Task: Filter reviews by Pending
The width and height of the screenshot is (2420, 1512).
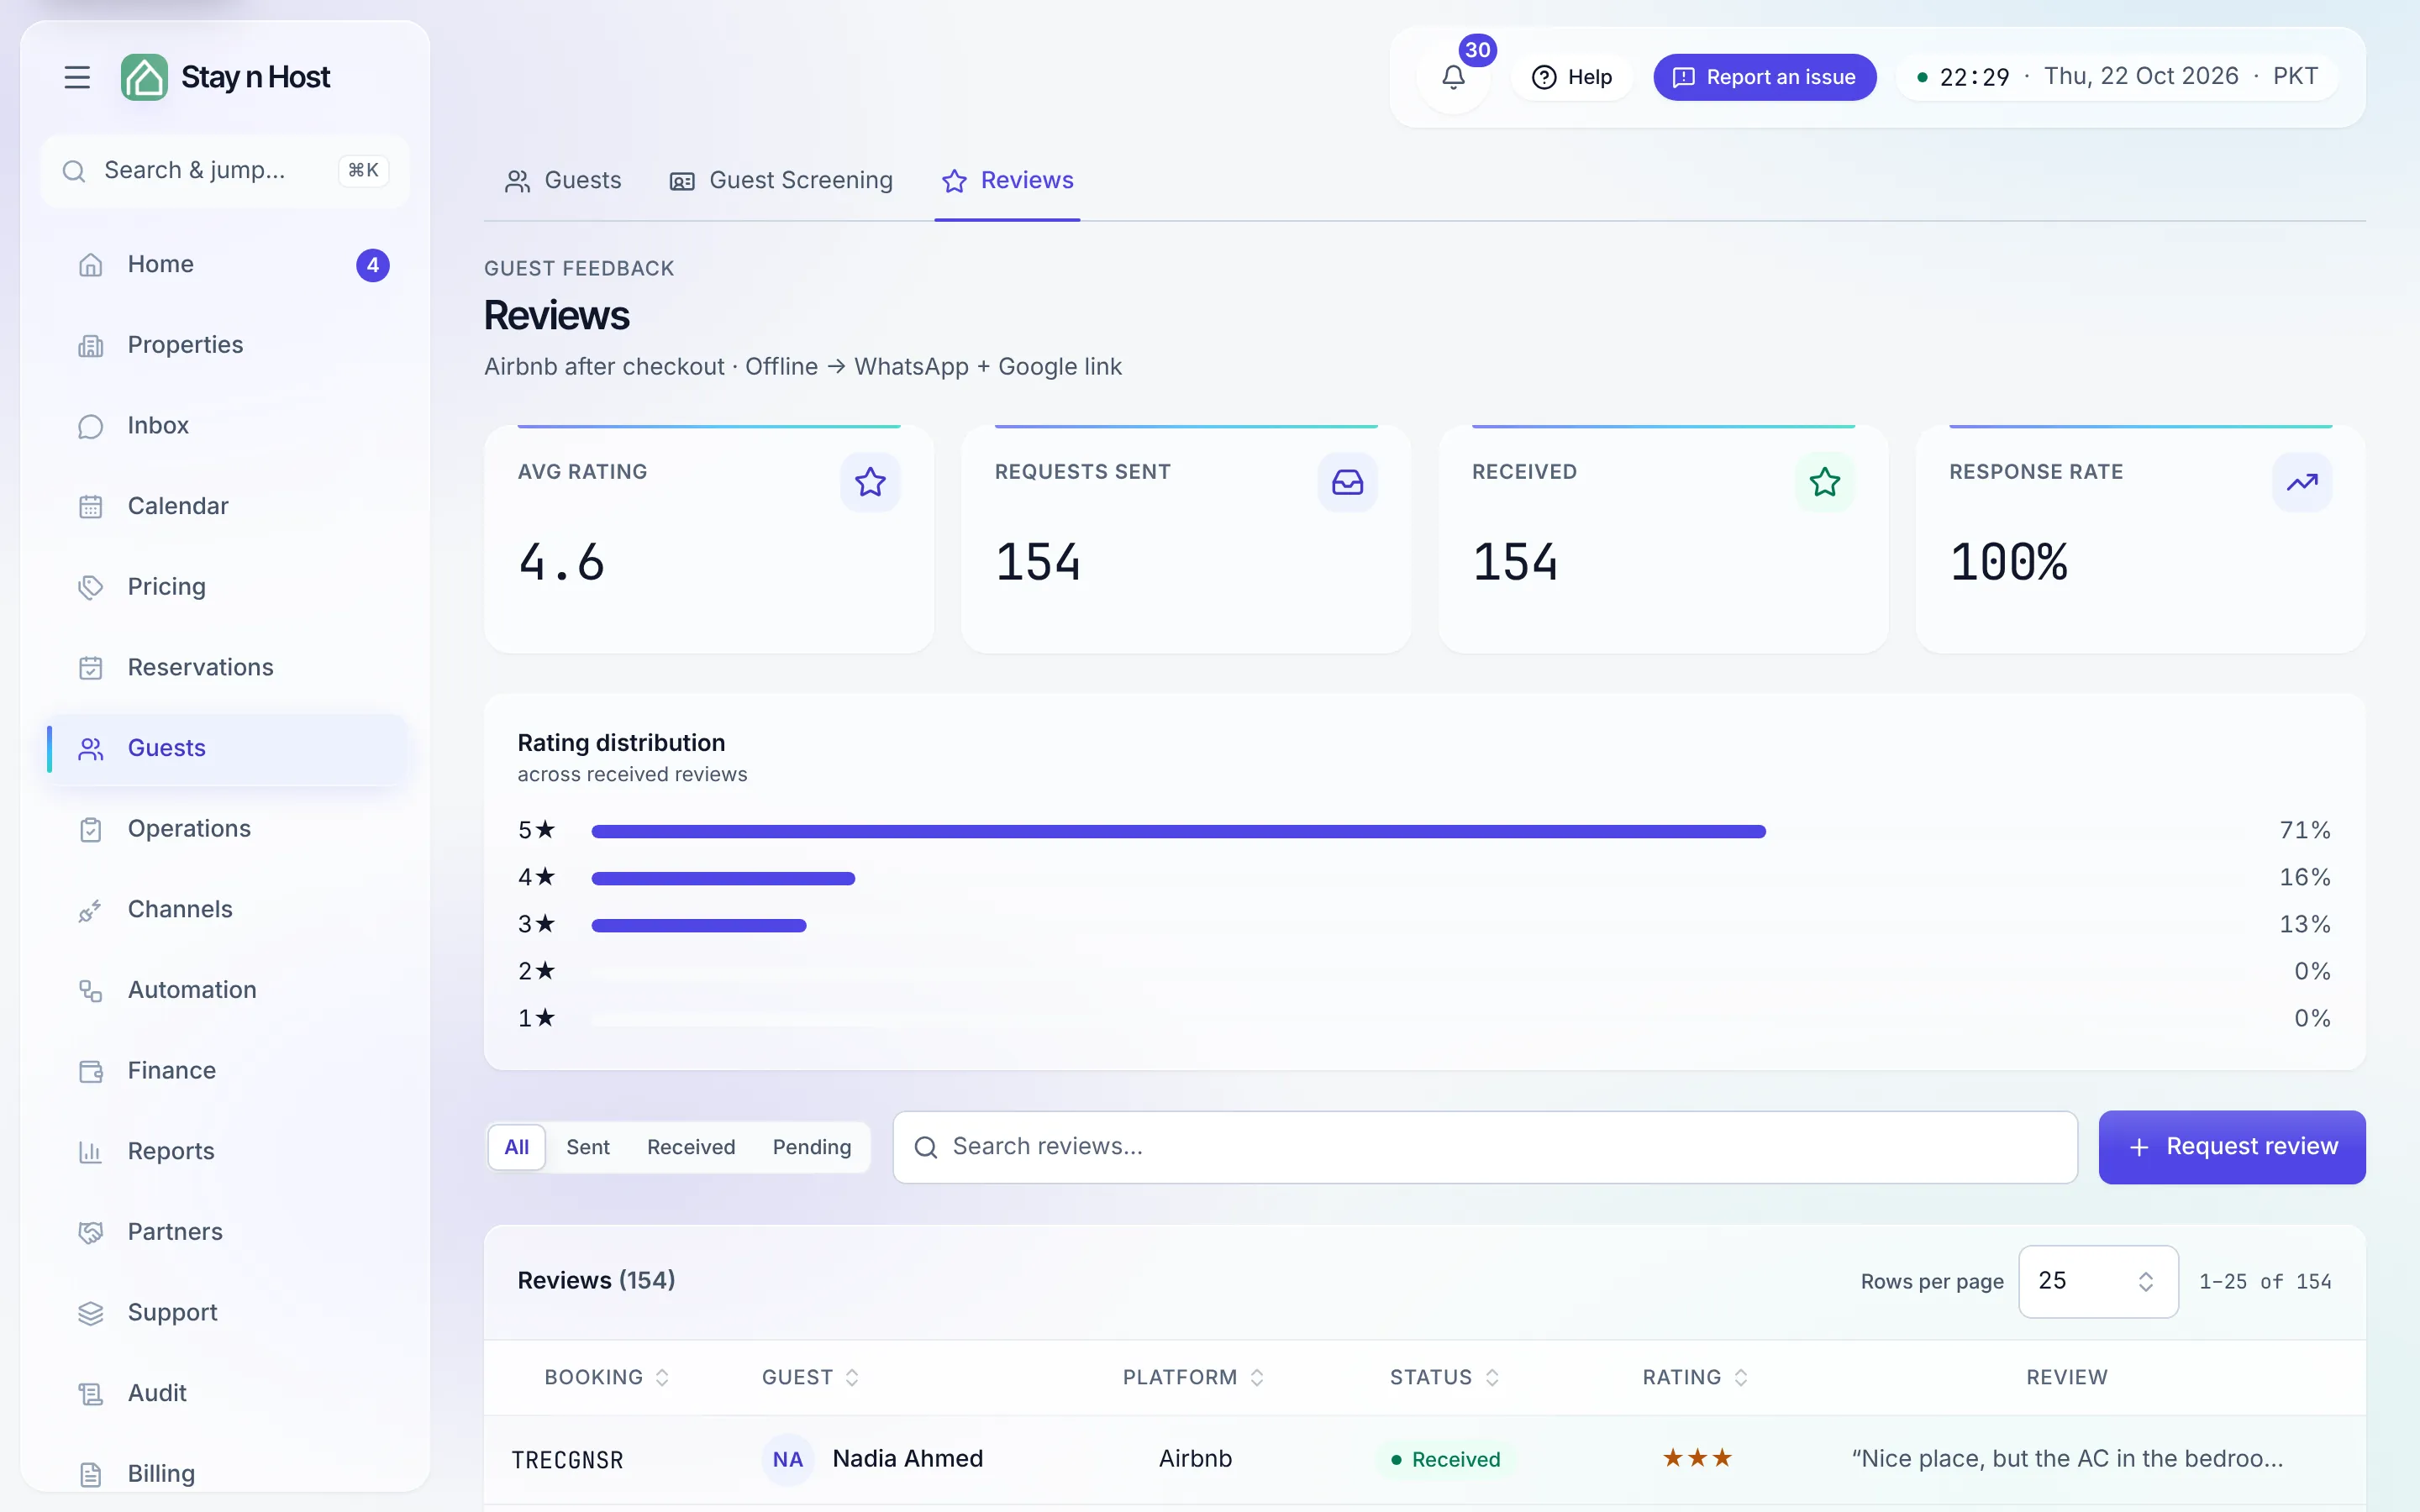Action: click(812, 1147)
